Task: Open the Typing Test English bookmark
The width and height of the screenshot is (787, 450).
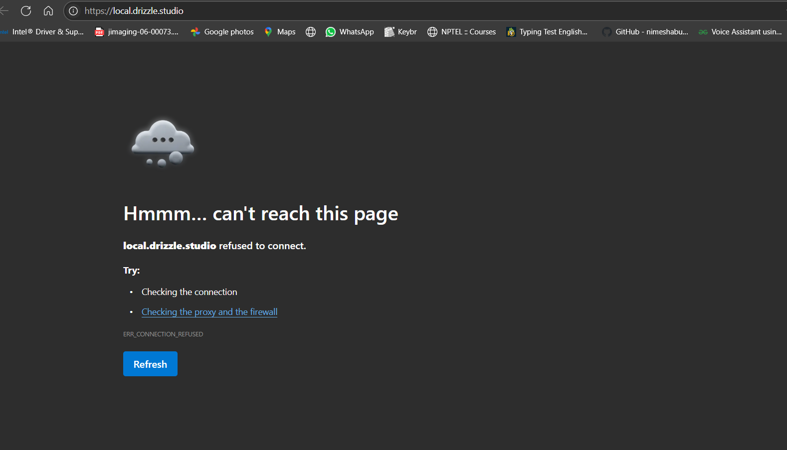Action: [x=547, y=32]
